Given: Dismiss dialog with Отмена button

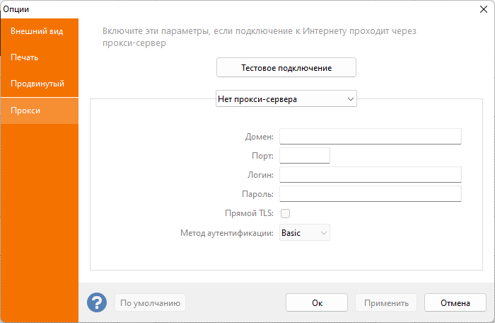Looking at the screenshot, I should pyautogui.click(x=455, y=302).
